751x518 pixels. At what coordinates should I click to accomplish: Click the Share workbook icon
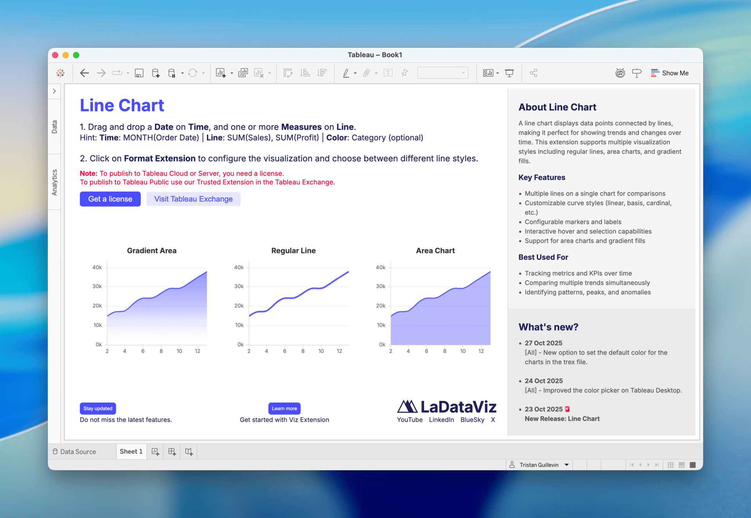point(534,73)
